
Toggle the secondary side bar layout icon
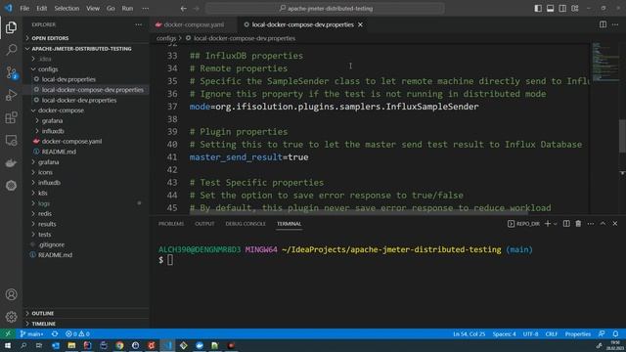(x=562, y=9)
